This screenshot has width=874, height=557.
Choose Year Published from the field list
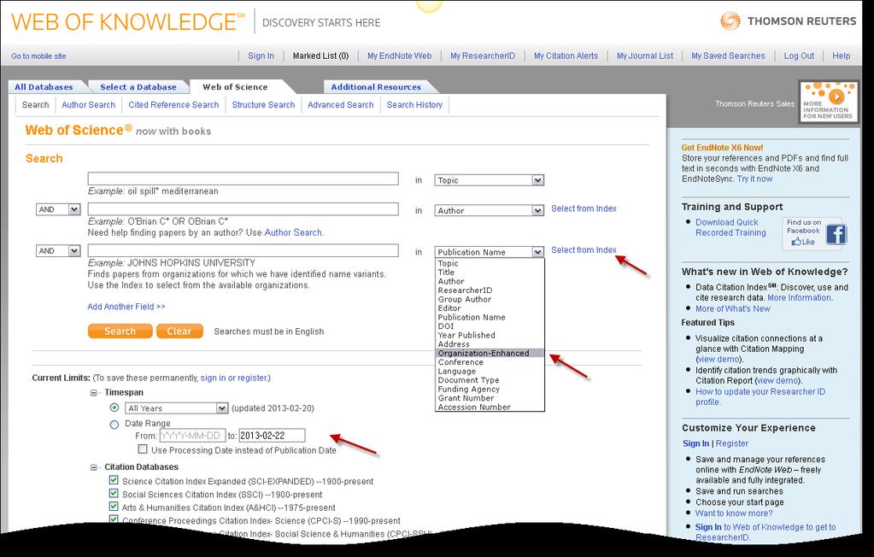490,335
